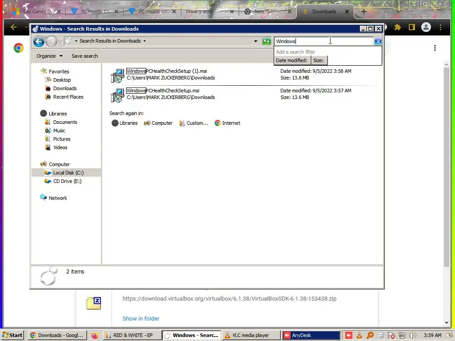Select Libraries in the navigation pane
455x341 pixels.
[x=57, y=114]
